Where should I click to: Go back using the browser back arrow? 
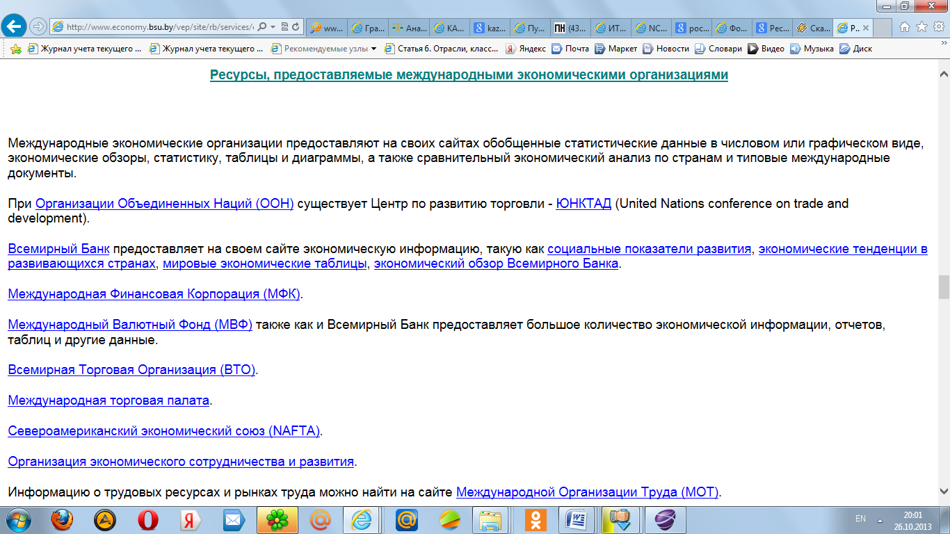[x=15, y=26]
